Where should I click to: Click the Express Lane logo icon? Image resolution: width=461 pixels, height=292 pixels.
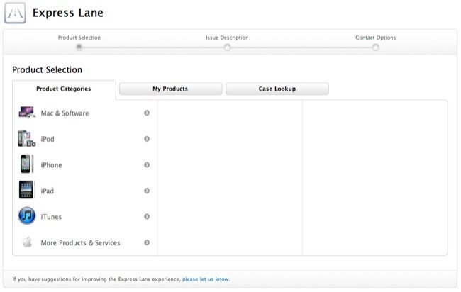pyautogui.click(x=15, y=13)
